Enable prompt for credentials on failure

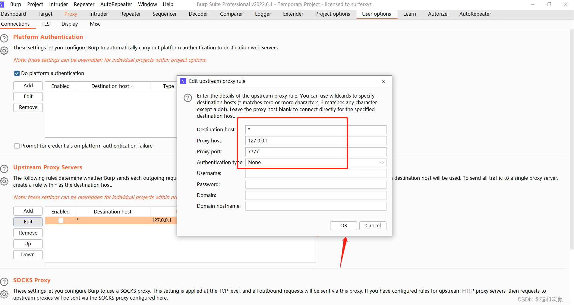17,146
